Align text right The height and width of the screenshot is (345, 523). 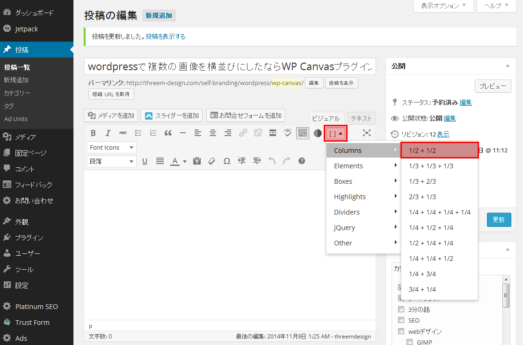pyautogui.click(x=228, y=133)
